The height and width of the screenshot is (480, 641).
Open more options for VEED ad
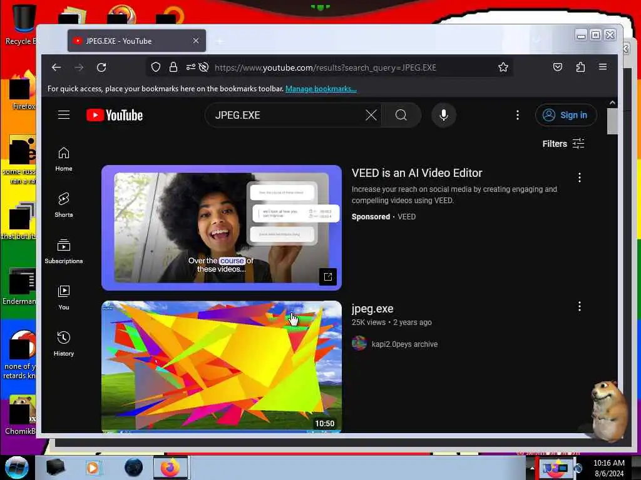point(579,177)
